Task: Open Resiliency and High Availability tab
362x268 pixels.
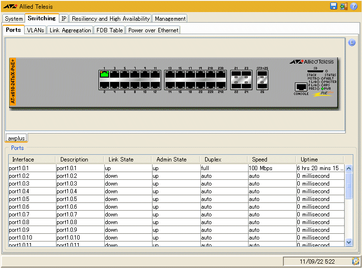Action: (x=111, y=19)
